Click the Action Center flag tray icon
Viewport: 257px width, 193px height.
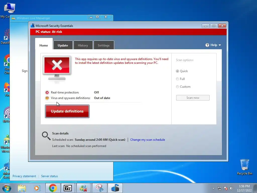click(226, 188)
